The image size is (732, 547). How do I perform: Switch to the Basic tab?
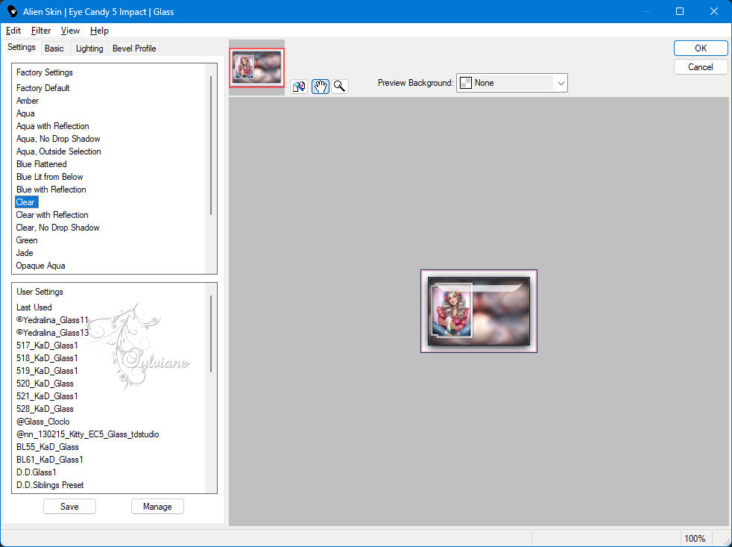54,49
